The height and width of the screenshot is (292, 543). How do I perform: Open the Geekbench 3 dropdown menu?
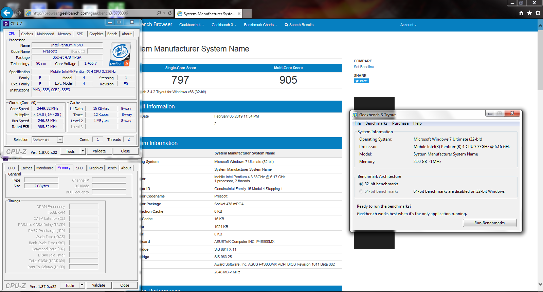(x=224, y=25)
